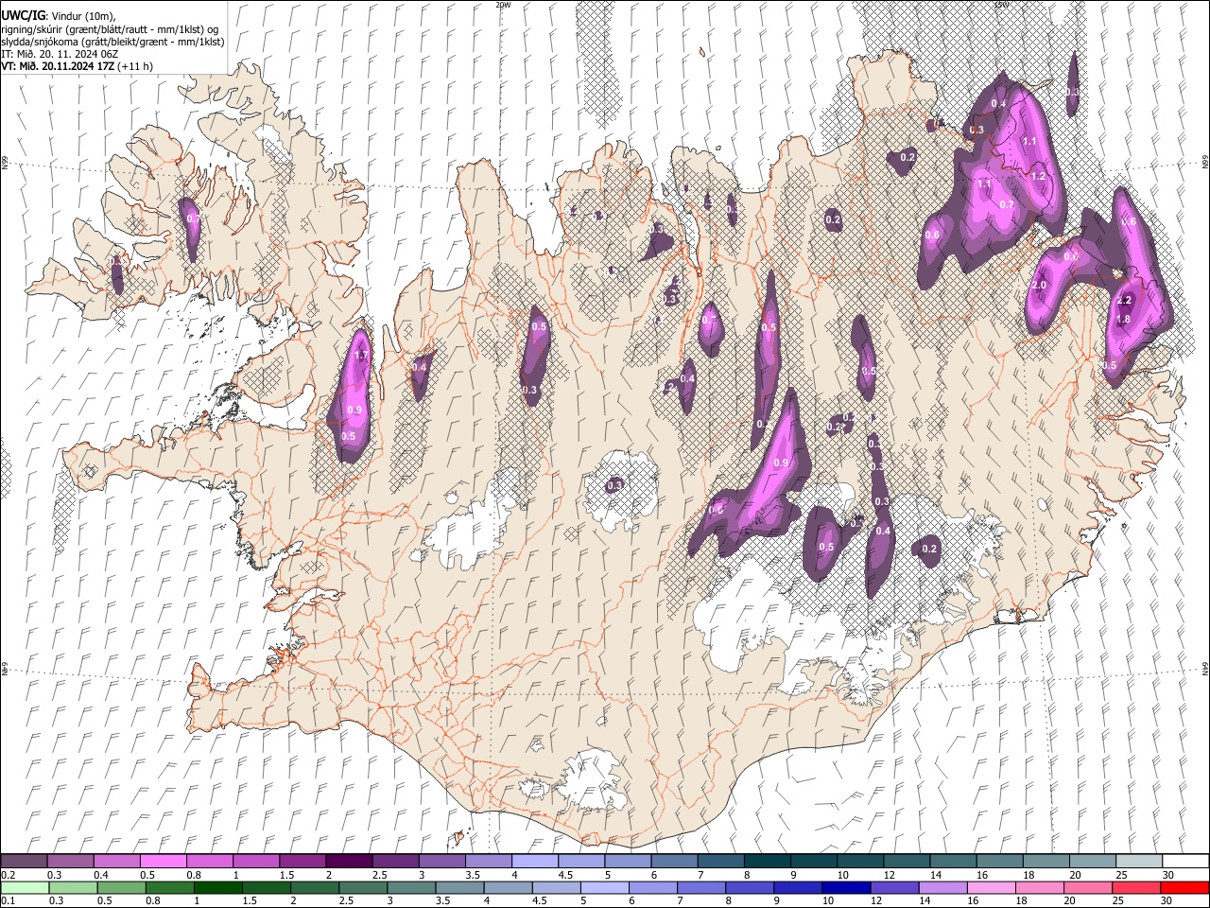Click the '20W' longitude label
This screenshot has height=908, width=1210.
tap(503, 5)
